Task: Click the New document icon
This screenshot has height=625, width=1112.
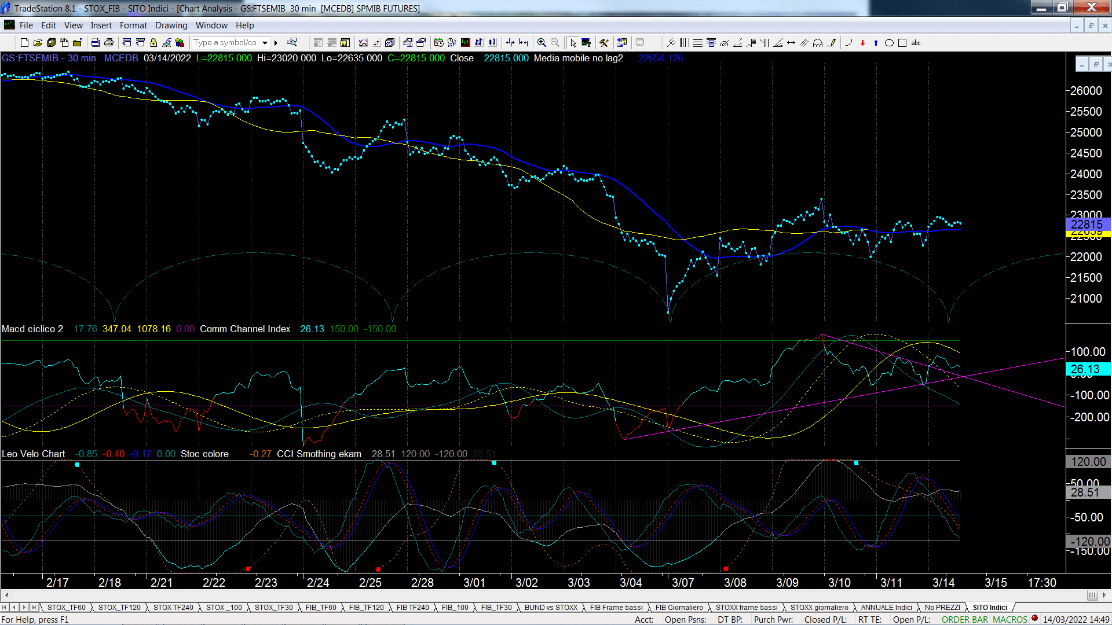Action: coord(24,43)
